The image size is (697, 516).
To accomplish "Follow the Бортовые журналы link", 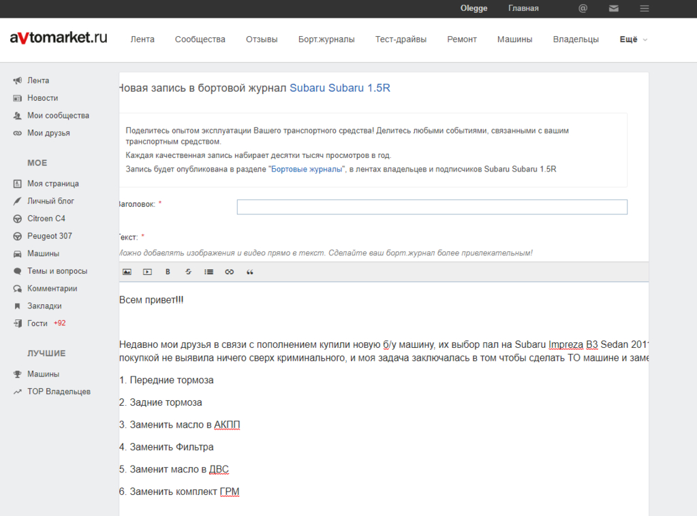I will pyautogui.click(x=307, y=170).
